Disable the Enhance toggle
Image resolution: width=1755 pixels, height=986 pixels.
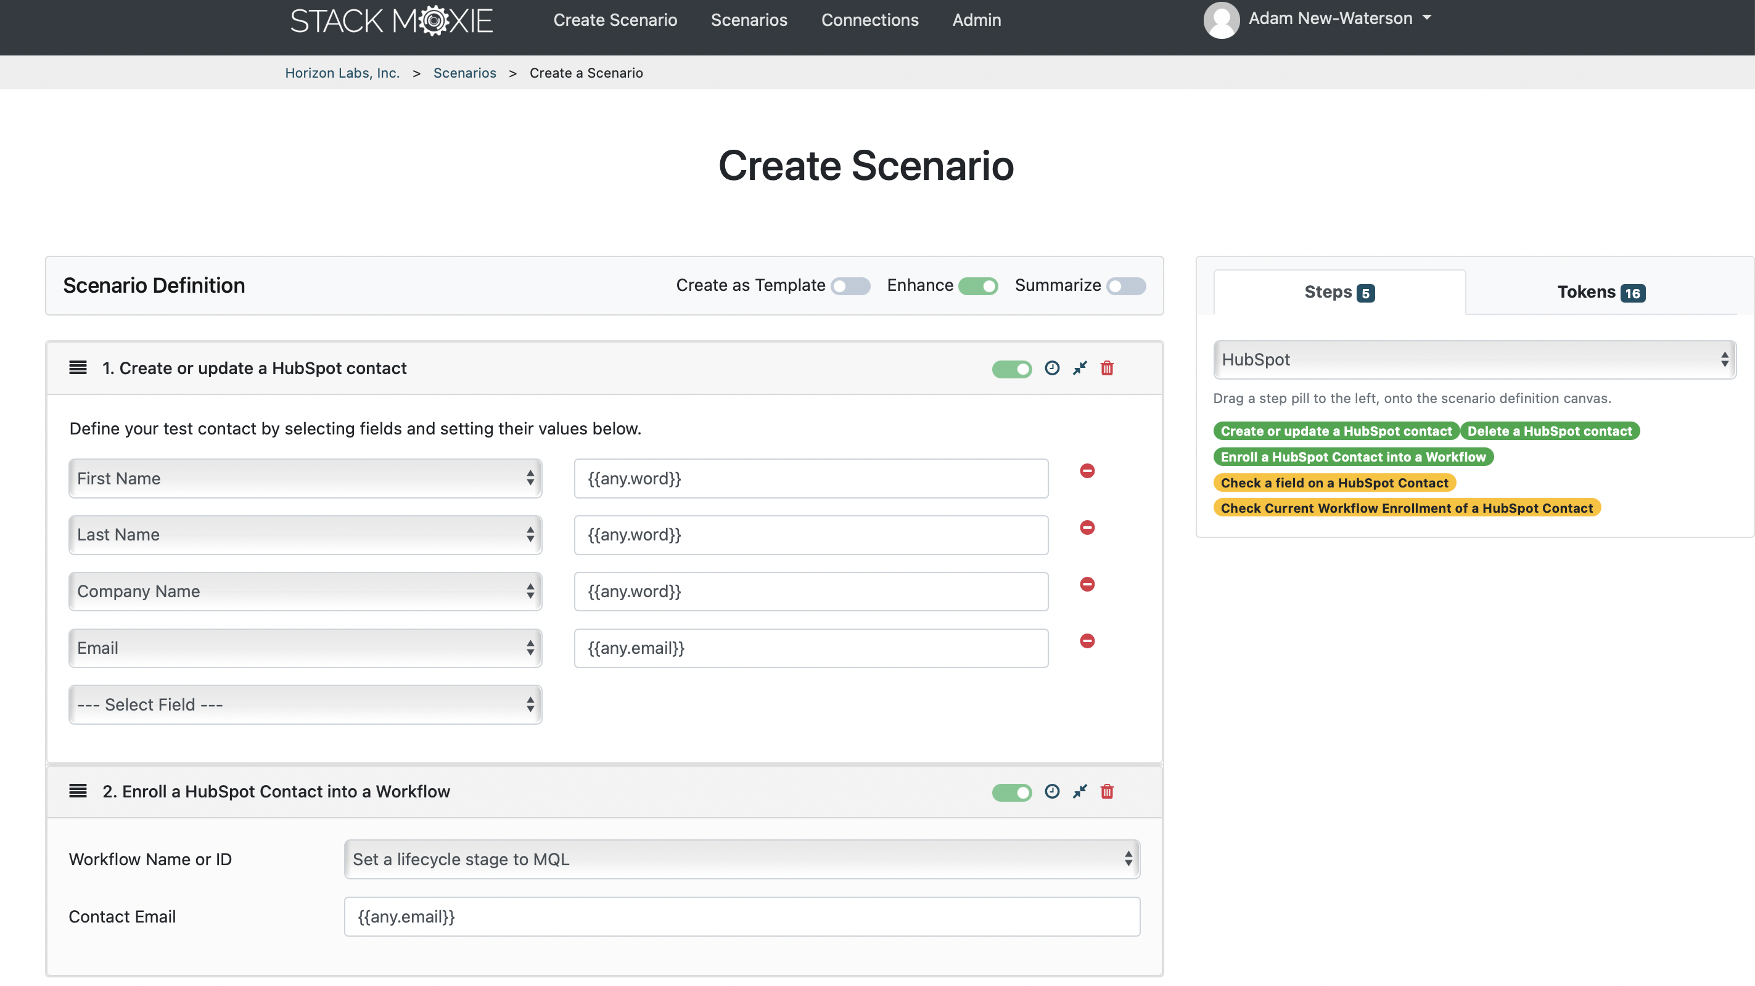979,286
